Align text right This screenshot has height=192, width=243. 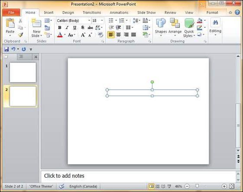(x=126, y=35)
